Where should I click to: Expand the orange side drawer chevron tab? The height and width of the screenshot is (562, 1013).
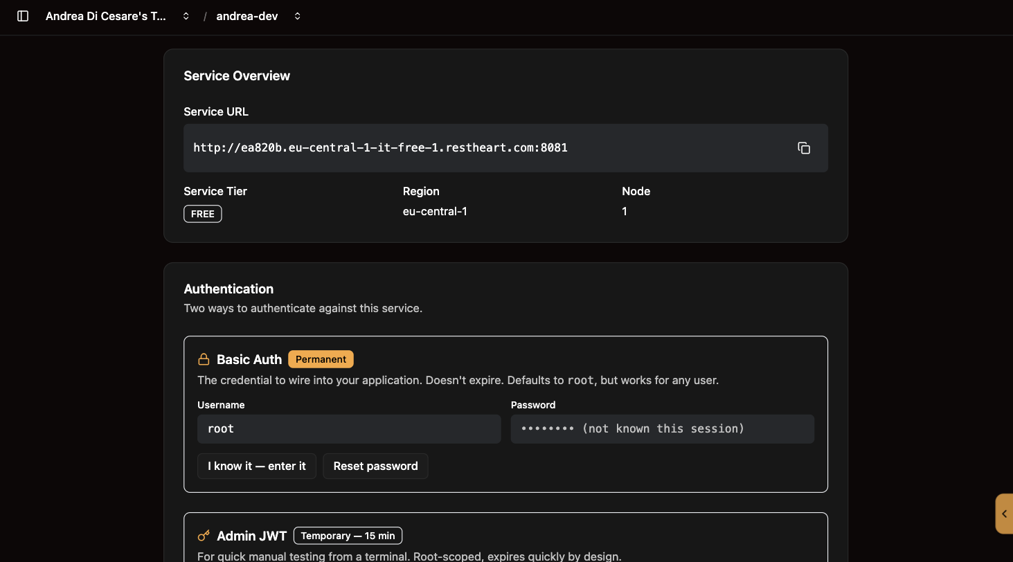pyautogui.click(x=1004, y=514)
